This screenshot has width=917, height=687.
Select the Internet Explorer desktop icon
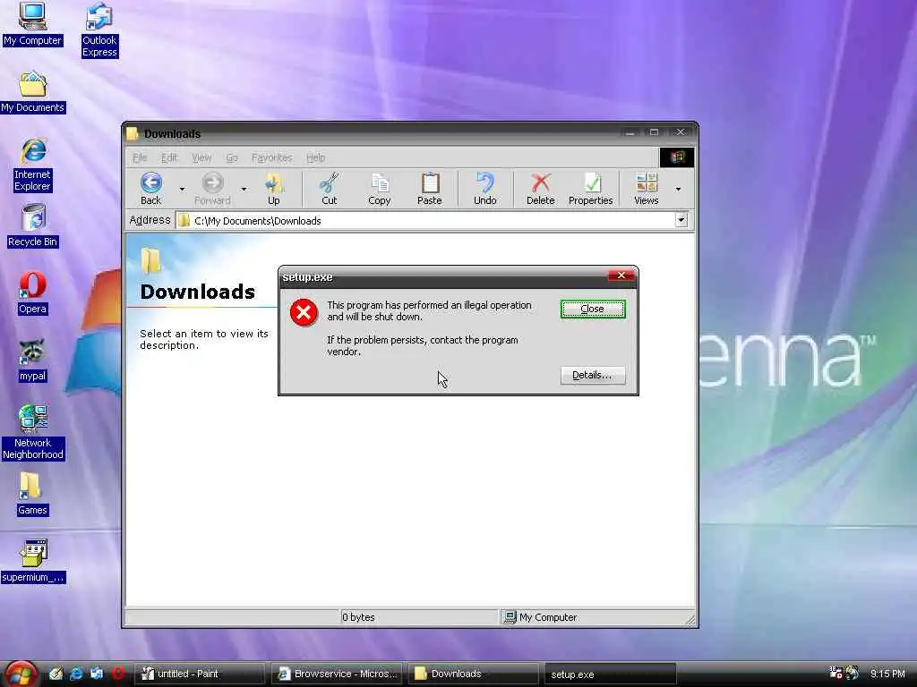pyautogui.click(x=33, y=165)
